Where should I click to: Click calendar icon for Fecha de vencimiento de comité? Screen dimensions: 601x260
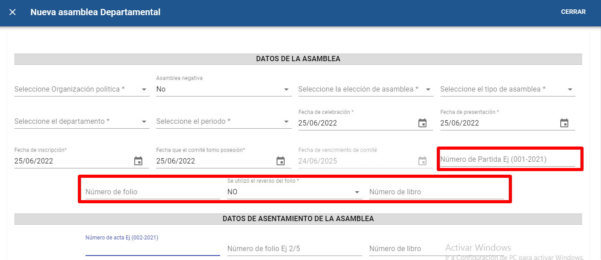pos(422,161)
